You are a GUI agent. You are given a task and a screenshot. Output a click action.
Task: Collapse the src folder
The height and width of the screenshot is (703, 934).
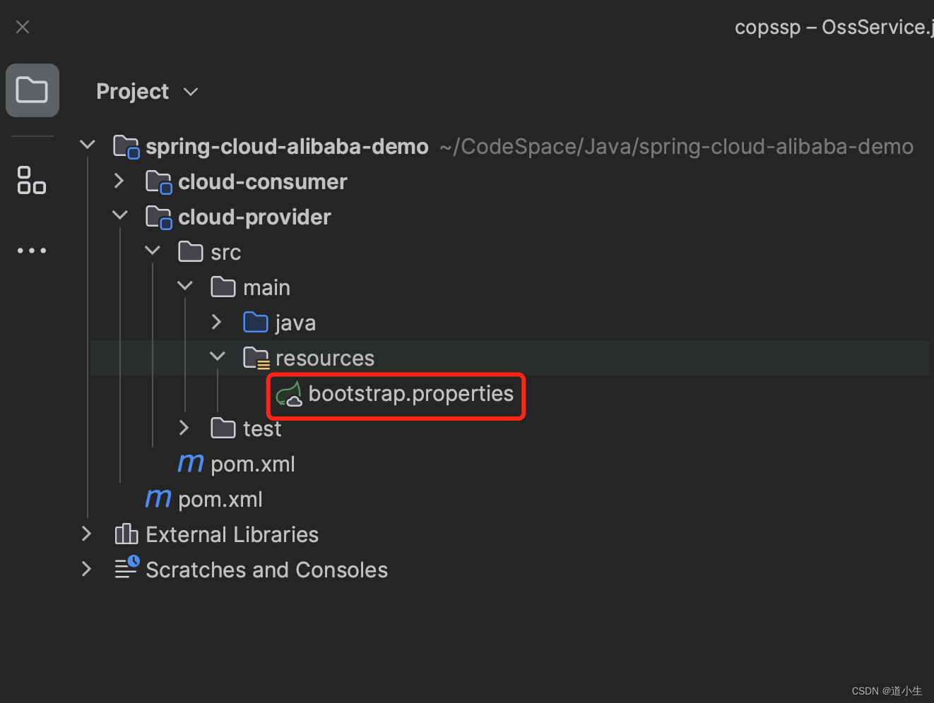click(153, 251)
